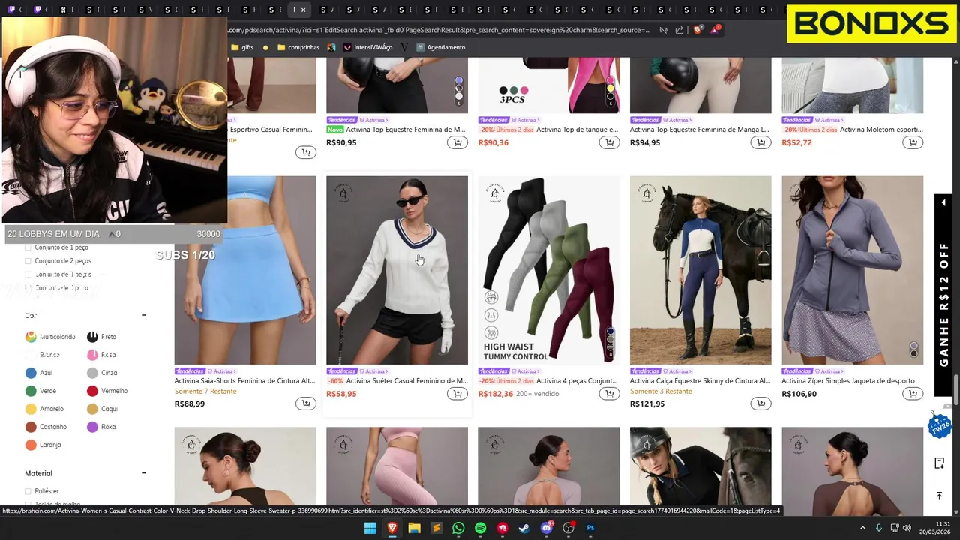Open the clipboard list icon on right edge

(939, 463)
